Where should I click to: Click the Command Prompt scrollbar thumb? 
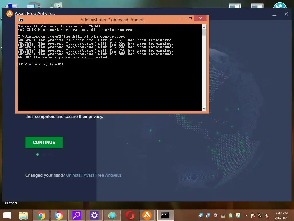(204, 33)
